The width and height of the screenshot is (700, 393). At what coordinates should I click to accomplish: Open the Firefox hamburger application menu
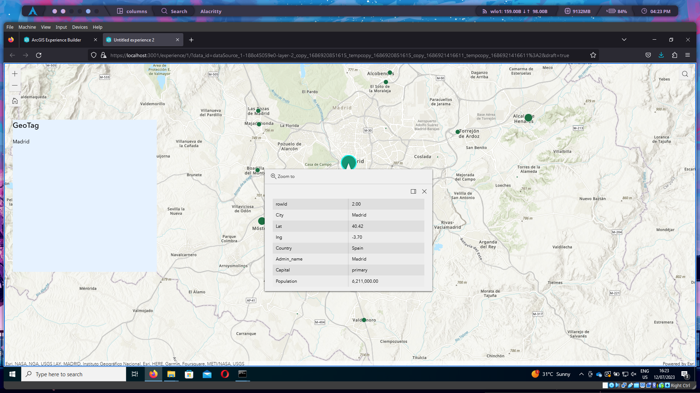(688, 55)
